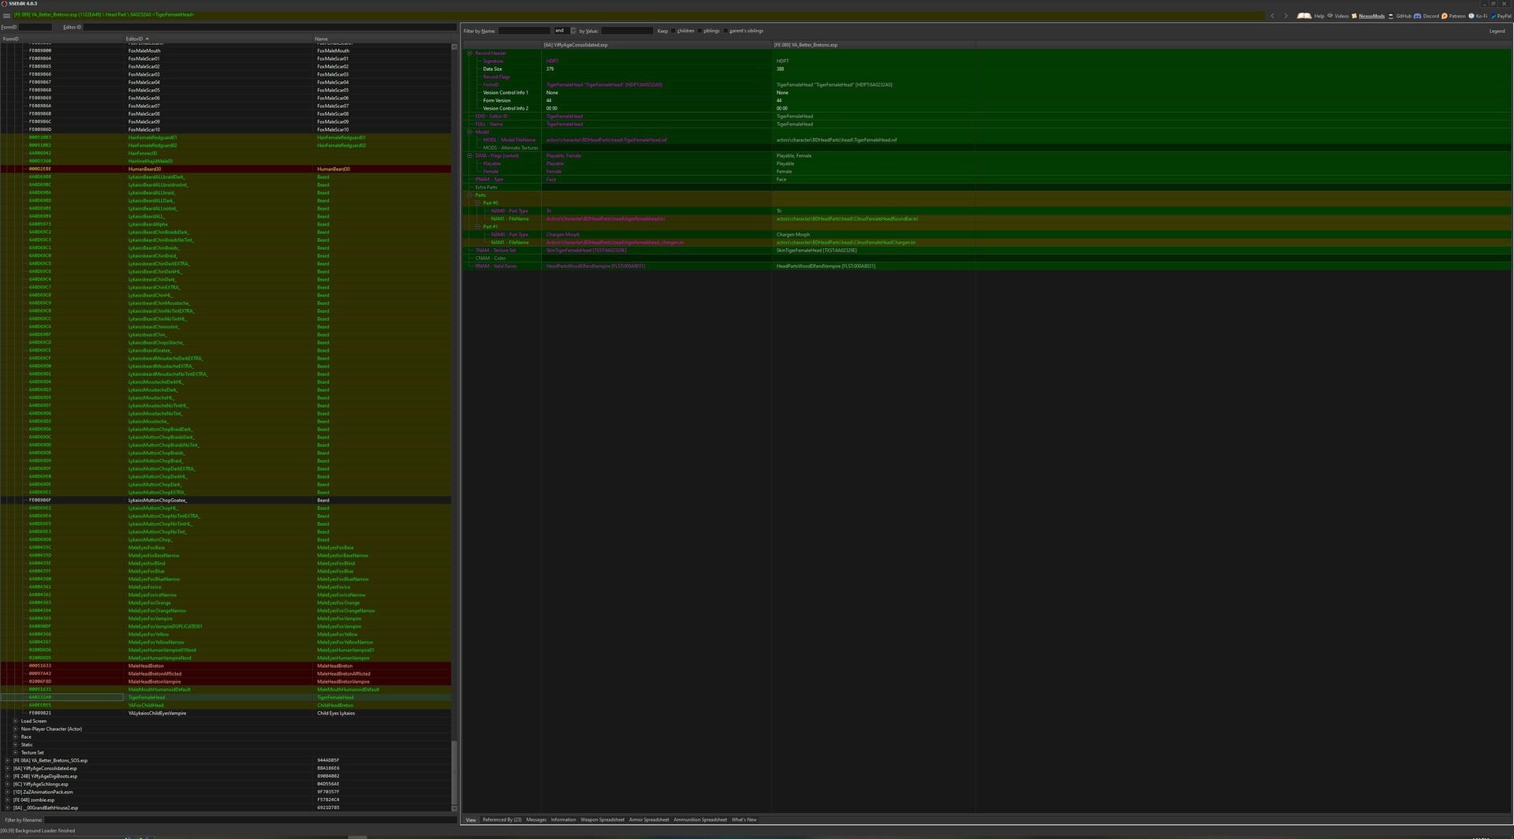
Task: Go back with the left arrow
Action: pos(1272,16)
